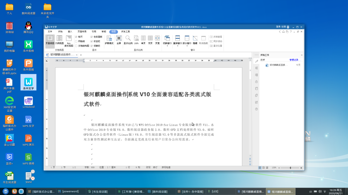Image resolution: width=348 pixels, height=195 pixels.
Task: Open the 插入 ribbon tab
Action: 70,31
